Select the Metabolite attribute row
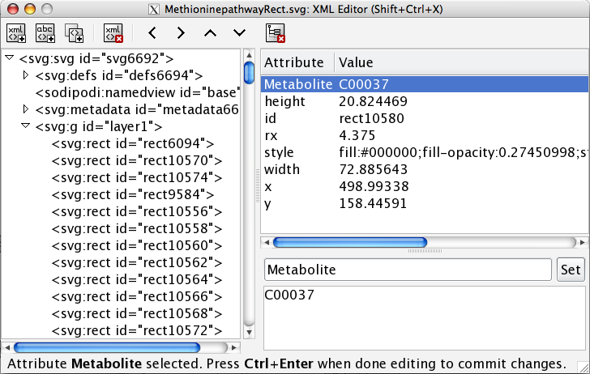590x374 pixels. (x=425, y=84)
